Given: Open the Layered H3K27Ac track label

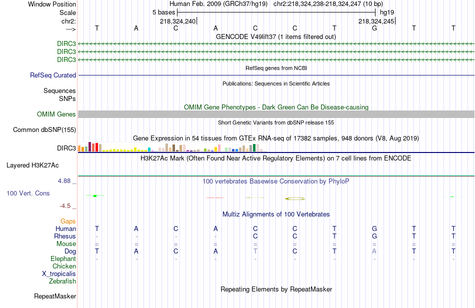Looking at the screenshot, I should coord(32,165).
